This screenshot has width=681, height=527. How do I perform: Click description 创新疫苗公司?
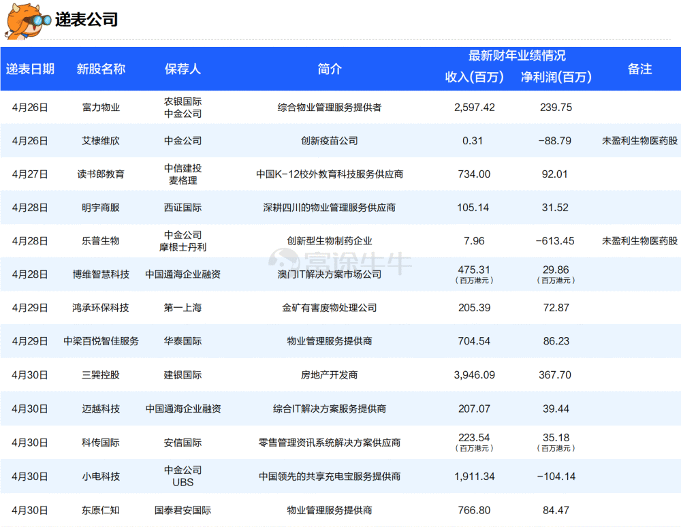coord(330,141)
